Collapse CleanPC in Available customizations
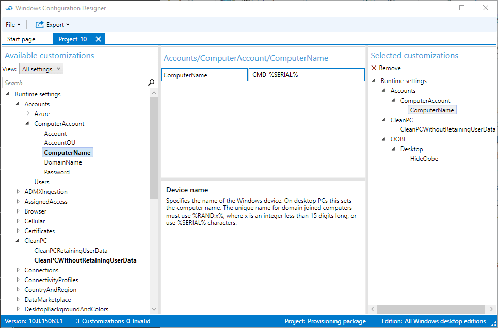The width and height of the screenshot is (498, 328). pos(18,241)
